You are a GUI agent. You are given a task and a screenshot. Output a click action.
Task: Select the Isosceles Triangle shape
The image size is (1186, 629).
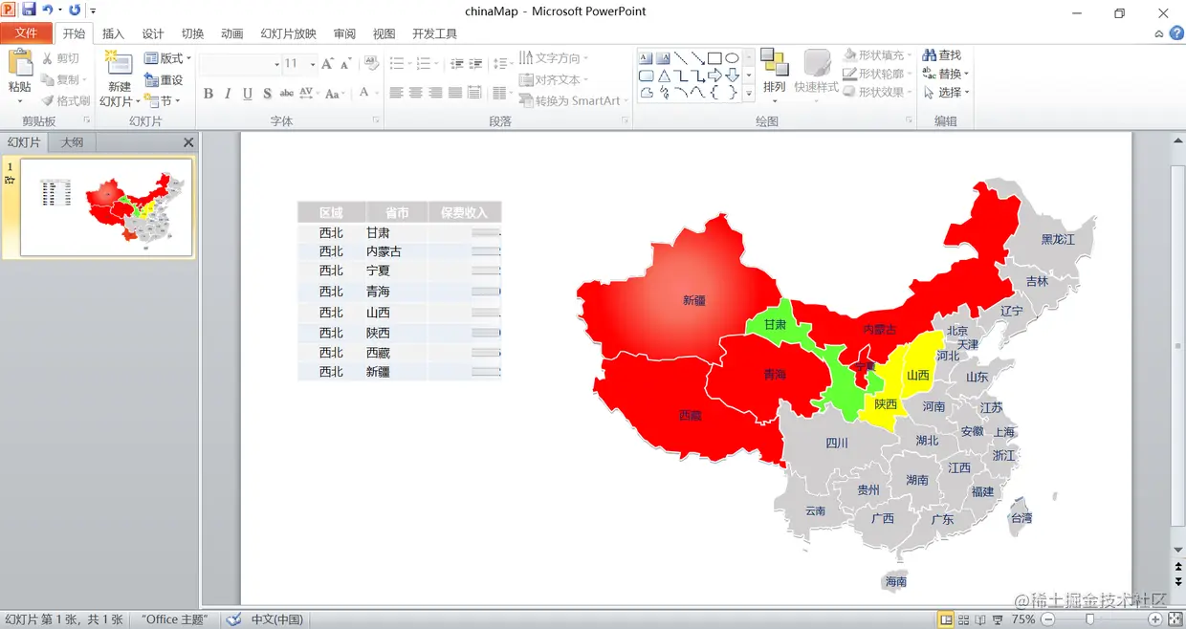pos(663,76)
